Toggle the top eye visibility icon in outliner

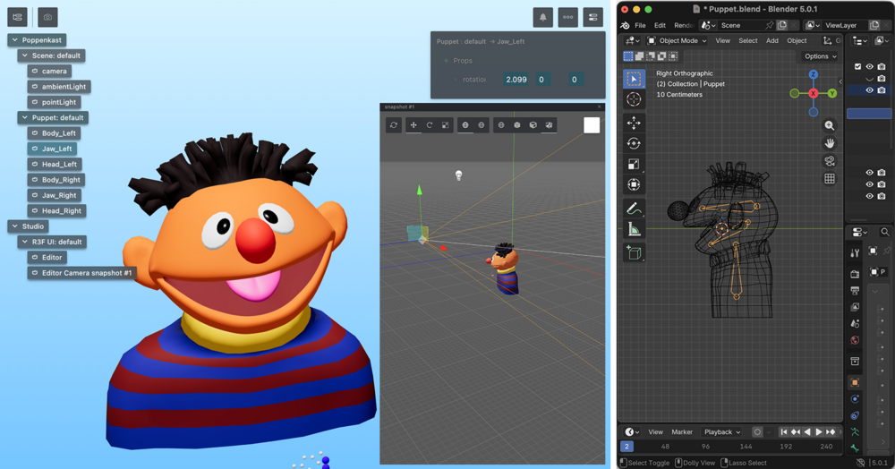tap(869, 66)
